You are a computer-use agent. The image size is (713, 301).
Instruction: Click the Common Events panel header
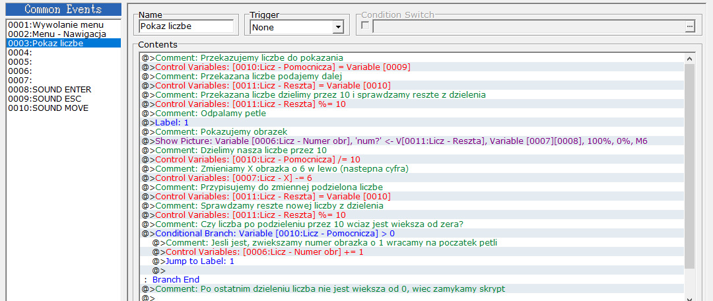[63, 9]
